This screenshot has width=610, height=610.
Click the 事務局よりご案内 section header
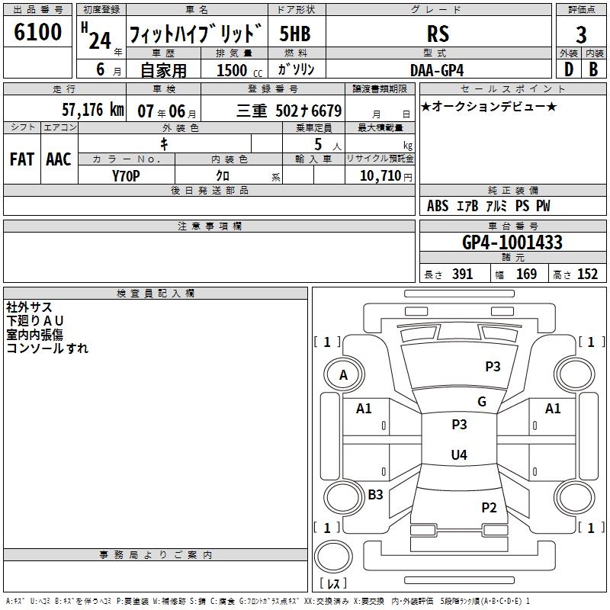point(156,555)
